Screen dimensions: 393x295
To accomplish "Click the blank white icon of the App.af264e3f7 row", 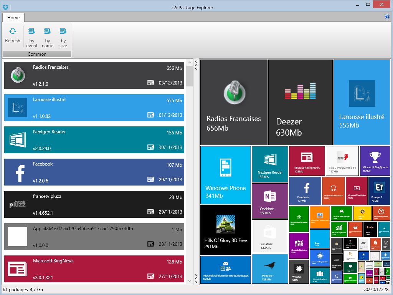I will pyautogui.click(x=18, y=237).
